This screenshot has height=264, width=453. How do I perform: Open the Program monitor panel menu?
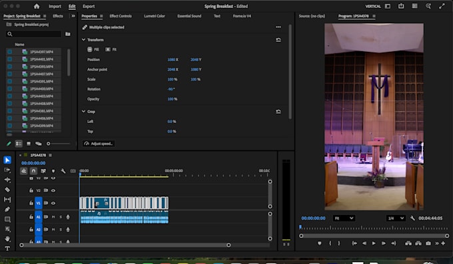pyautogui.click(x=374, y=16)
